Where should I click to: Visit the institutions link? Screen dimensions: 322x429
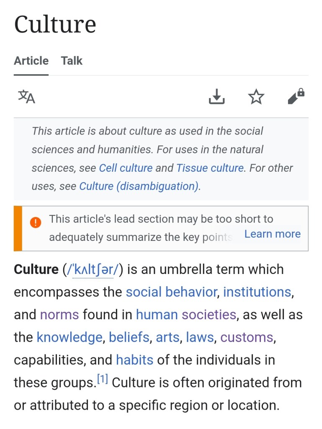257,292
